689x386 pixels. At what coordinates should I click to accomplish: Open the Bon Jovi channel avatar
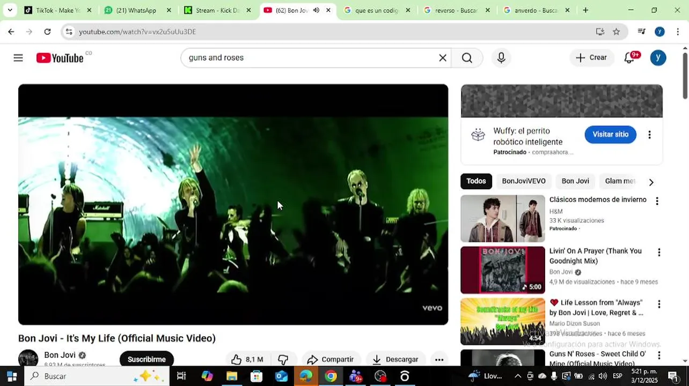(x=28, y=358)
